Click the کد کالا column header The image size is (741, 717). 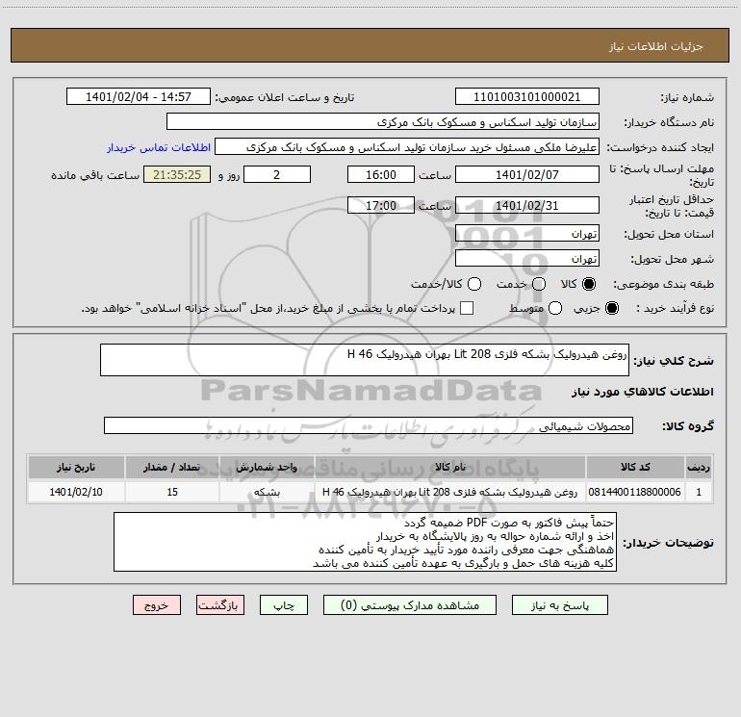(x=635, y=467)
